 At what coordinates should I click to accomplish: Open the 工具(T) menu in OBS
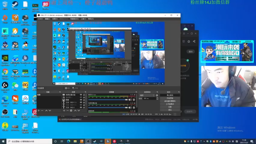click(x=83, y=19)
